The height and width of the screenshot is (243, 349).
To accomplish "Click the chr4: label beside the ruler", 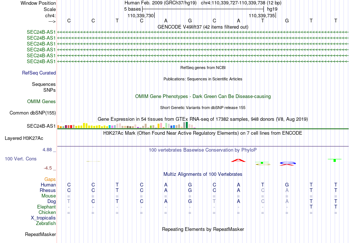I will pos(50,15).
